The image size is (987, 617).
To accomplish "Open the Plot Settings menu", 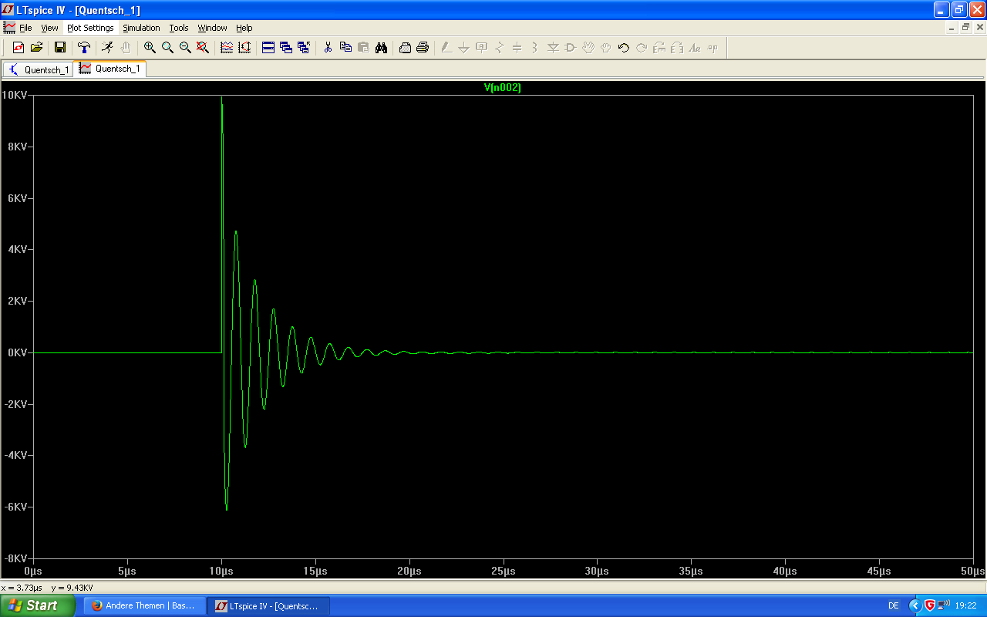I will (90, 28).
